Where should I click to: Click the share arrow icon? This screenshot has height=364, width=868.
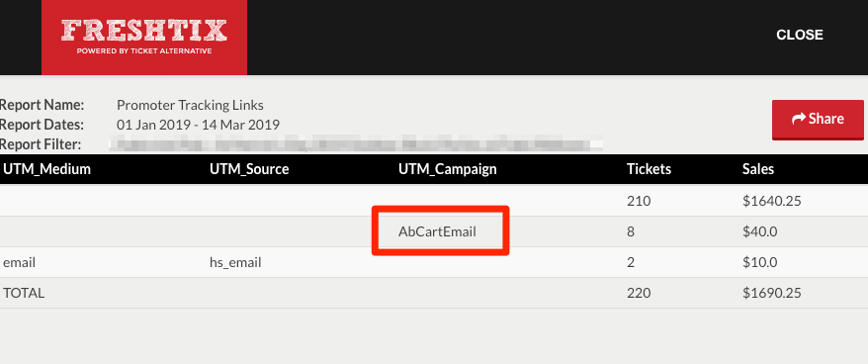pos(798,119)
